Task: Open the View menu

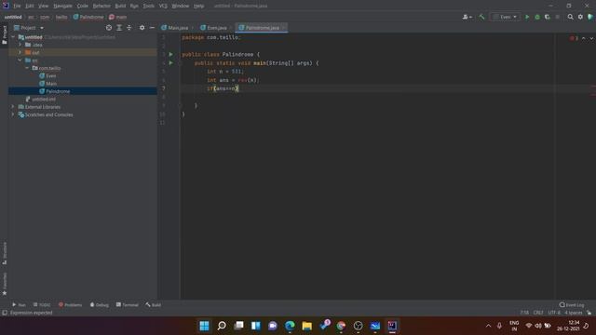Action: coord(43,7)
